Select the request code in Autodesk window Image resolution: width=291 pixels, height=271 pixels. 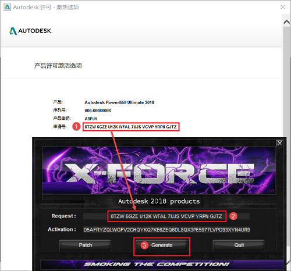(x=130, y=127)
